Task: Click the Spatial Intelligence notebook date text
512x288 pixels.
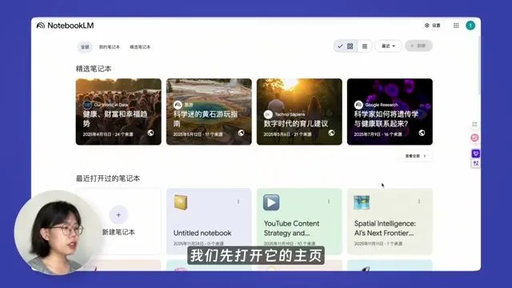Action: [x=378, y=243]
